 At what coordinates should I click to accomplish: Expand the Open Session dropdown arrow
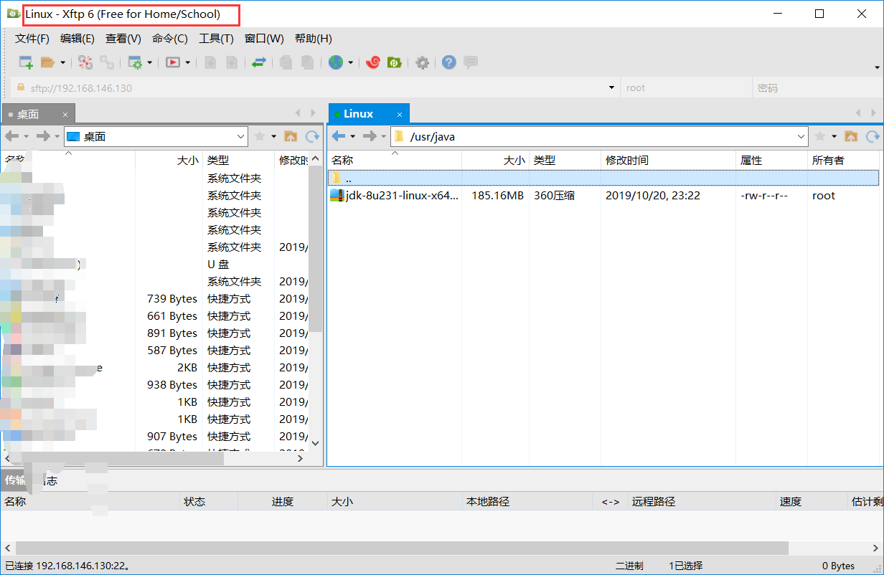click(x=62, y=62)
